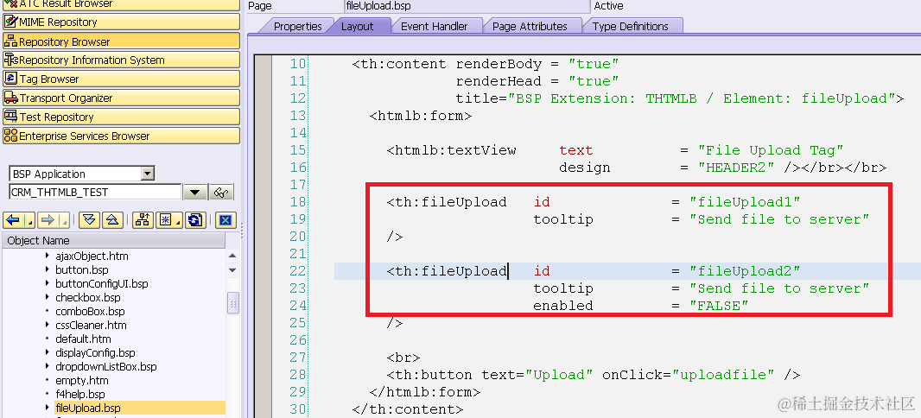Expand the buttonConfigUI.bsp tree node
This screenshot has height=418, width=921.
click(x=48, y=283)
